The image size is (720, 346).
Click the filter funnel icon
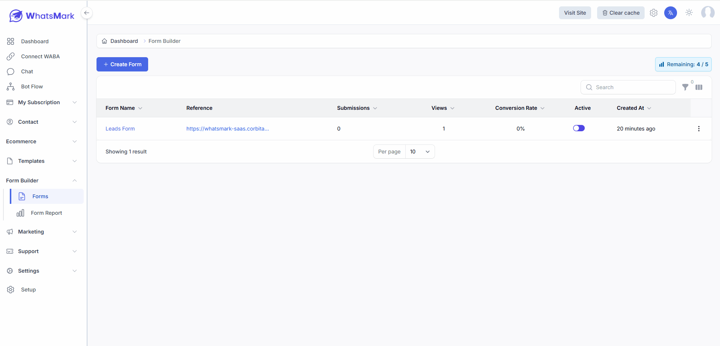coord(685,87)
